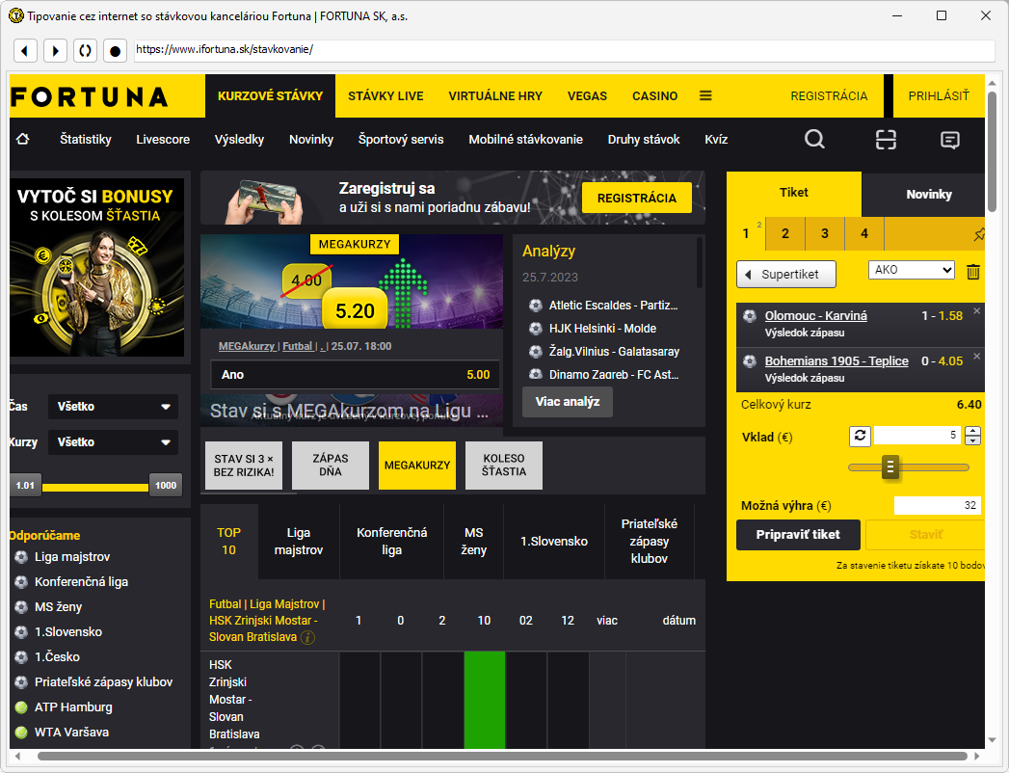Remove Bohemians 1905 - Teplice bet from ticket
Viewport: 1009px width, 773px height.
point(977,357)
